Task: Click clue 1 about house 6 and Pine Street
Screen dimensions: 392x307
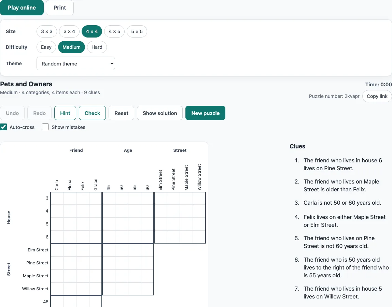Action: [x=343, y=164]
